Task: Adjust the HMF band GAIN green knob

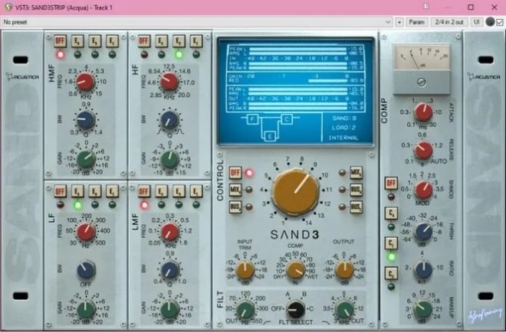Action: [86, 159]
